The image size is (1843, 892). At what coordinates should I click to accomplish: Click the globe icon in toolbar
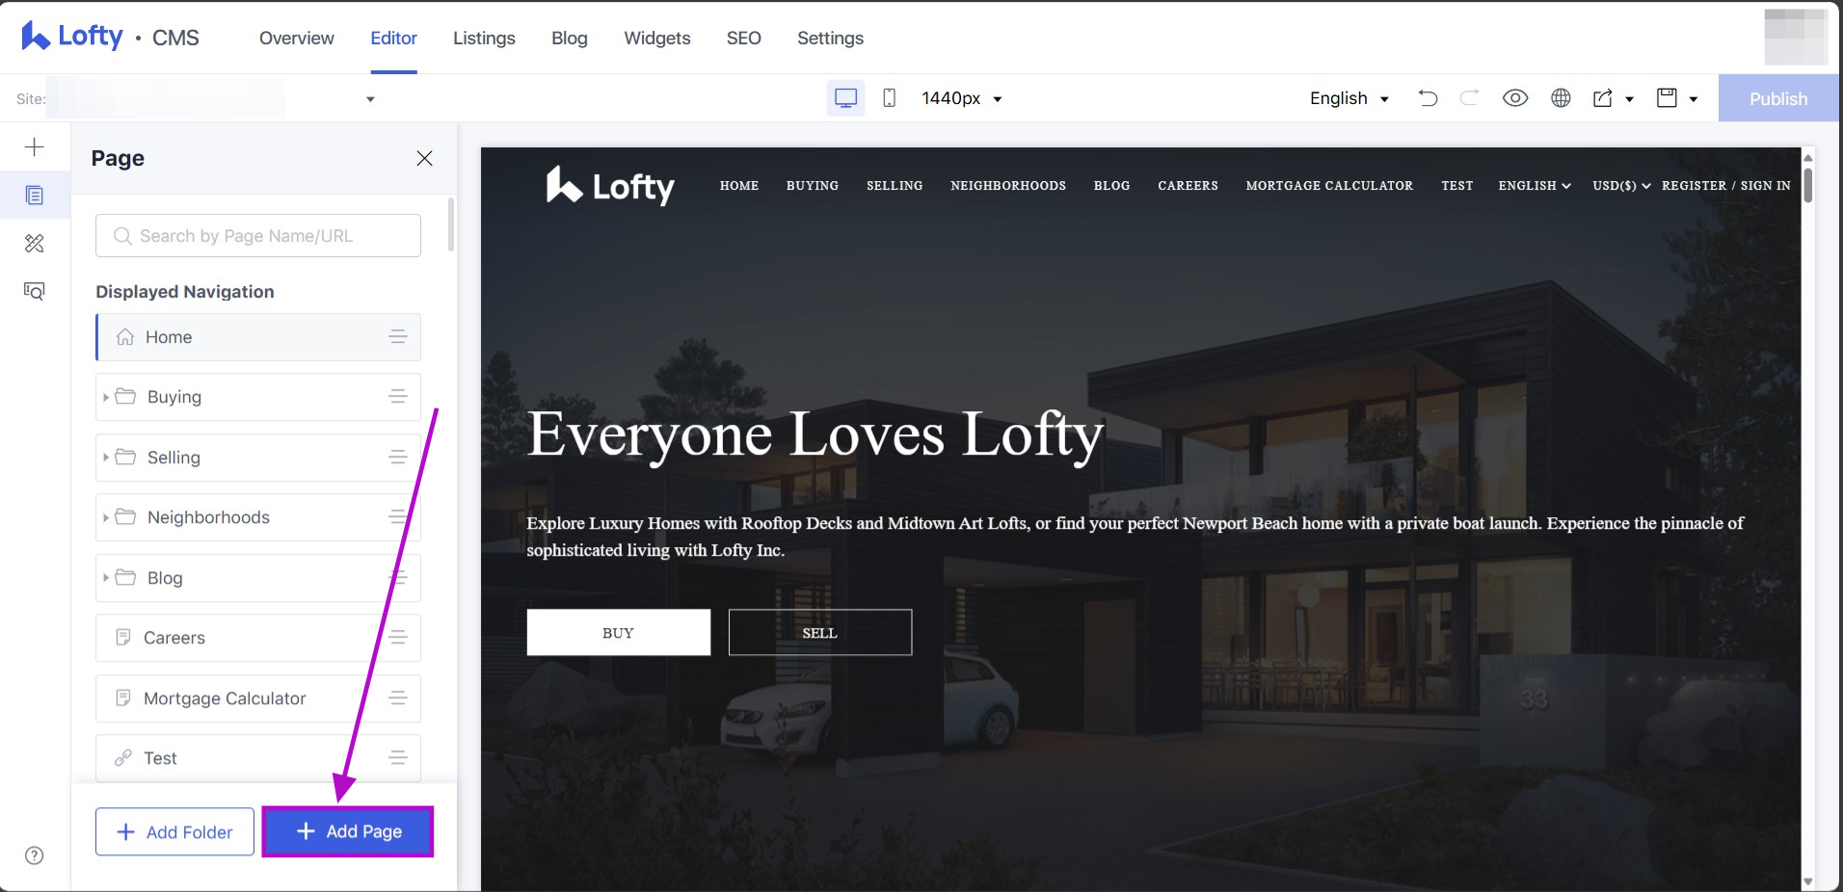(x=1561, y=98)
